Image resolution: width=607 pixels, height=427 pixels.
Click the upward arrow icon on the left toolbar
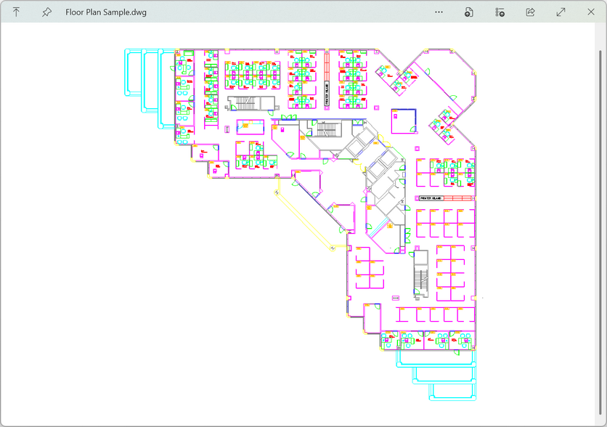[16, 12]
